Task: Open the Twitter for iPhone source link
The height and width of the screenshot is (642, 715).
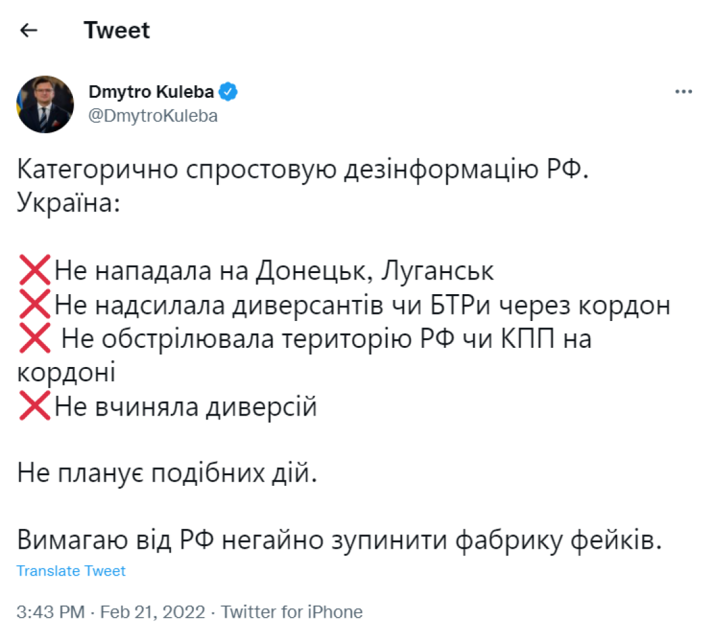Action: click(x=291, y=612)
